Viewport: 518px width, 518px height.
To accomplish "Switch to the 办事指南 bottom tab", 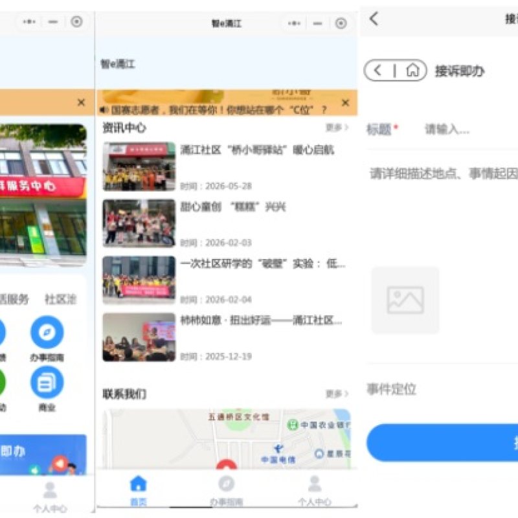I will click(227, 491).
